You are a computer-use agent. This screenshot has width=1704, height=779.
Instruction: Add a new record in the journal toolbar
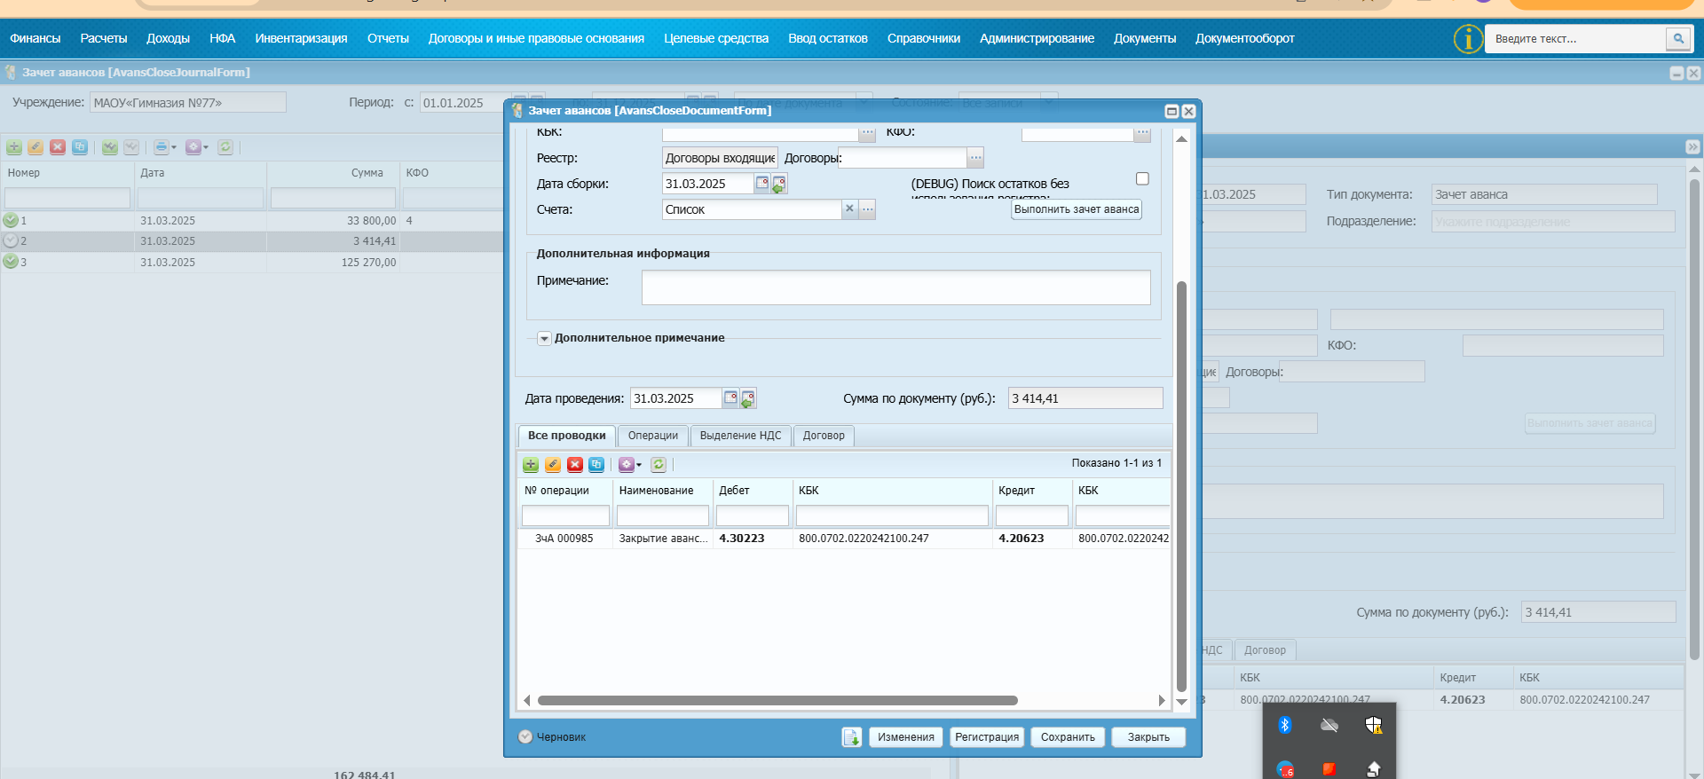(x=14, y=147)
